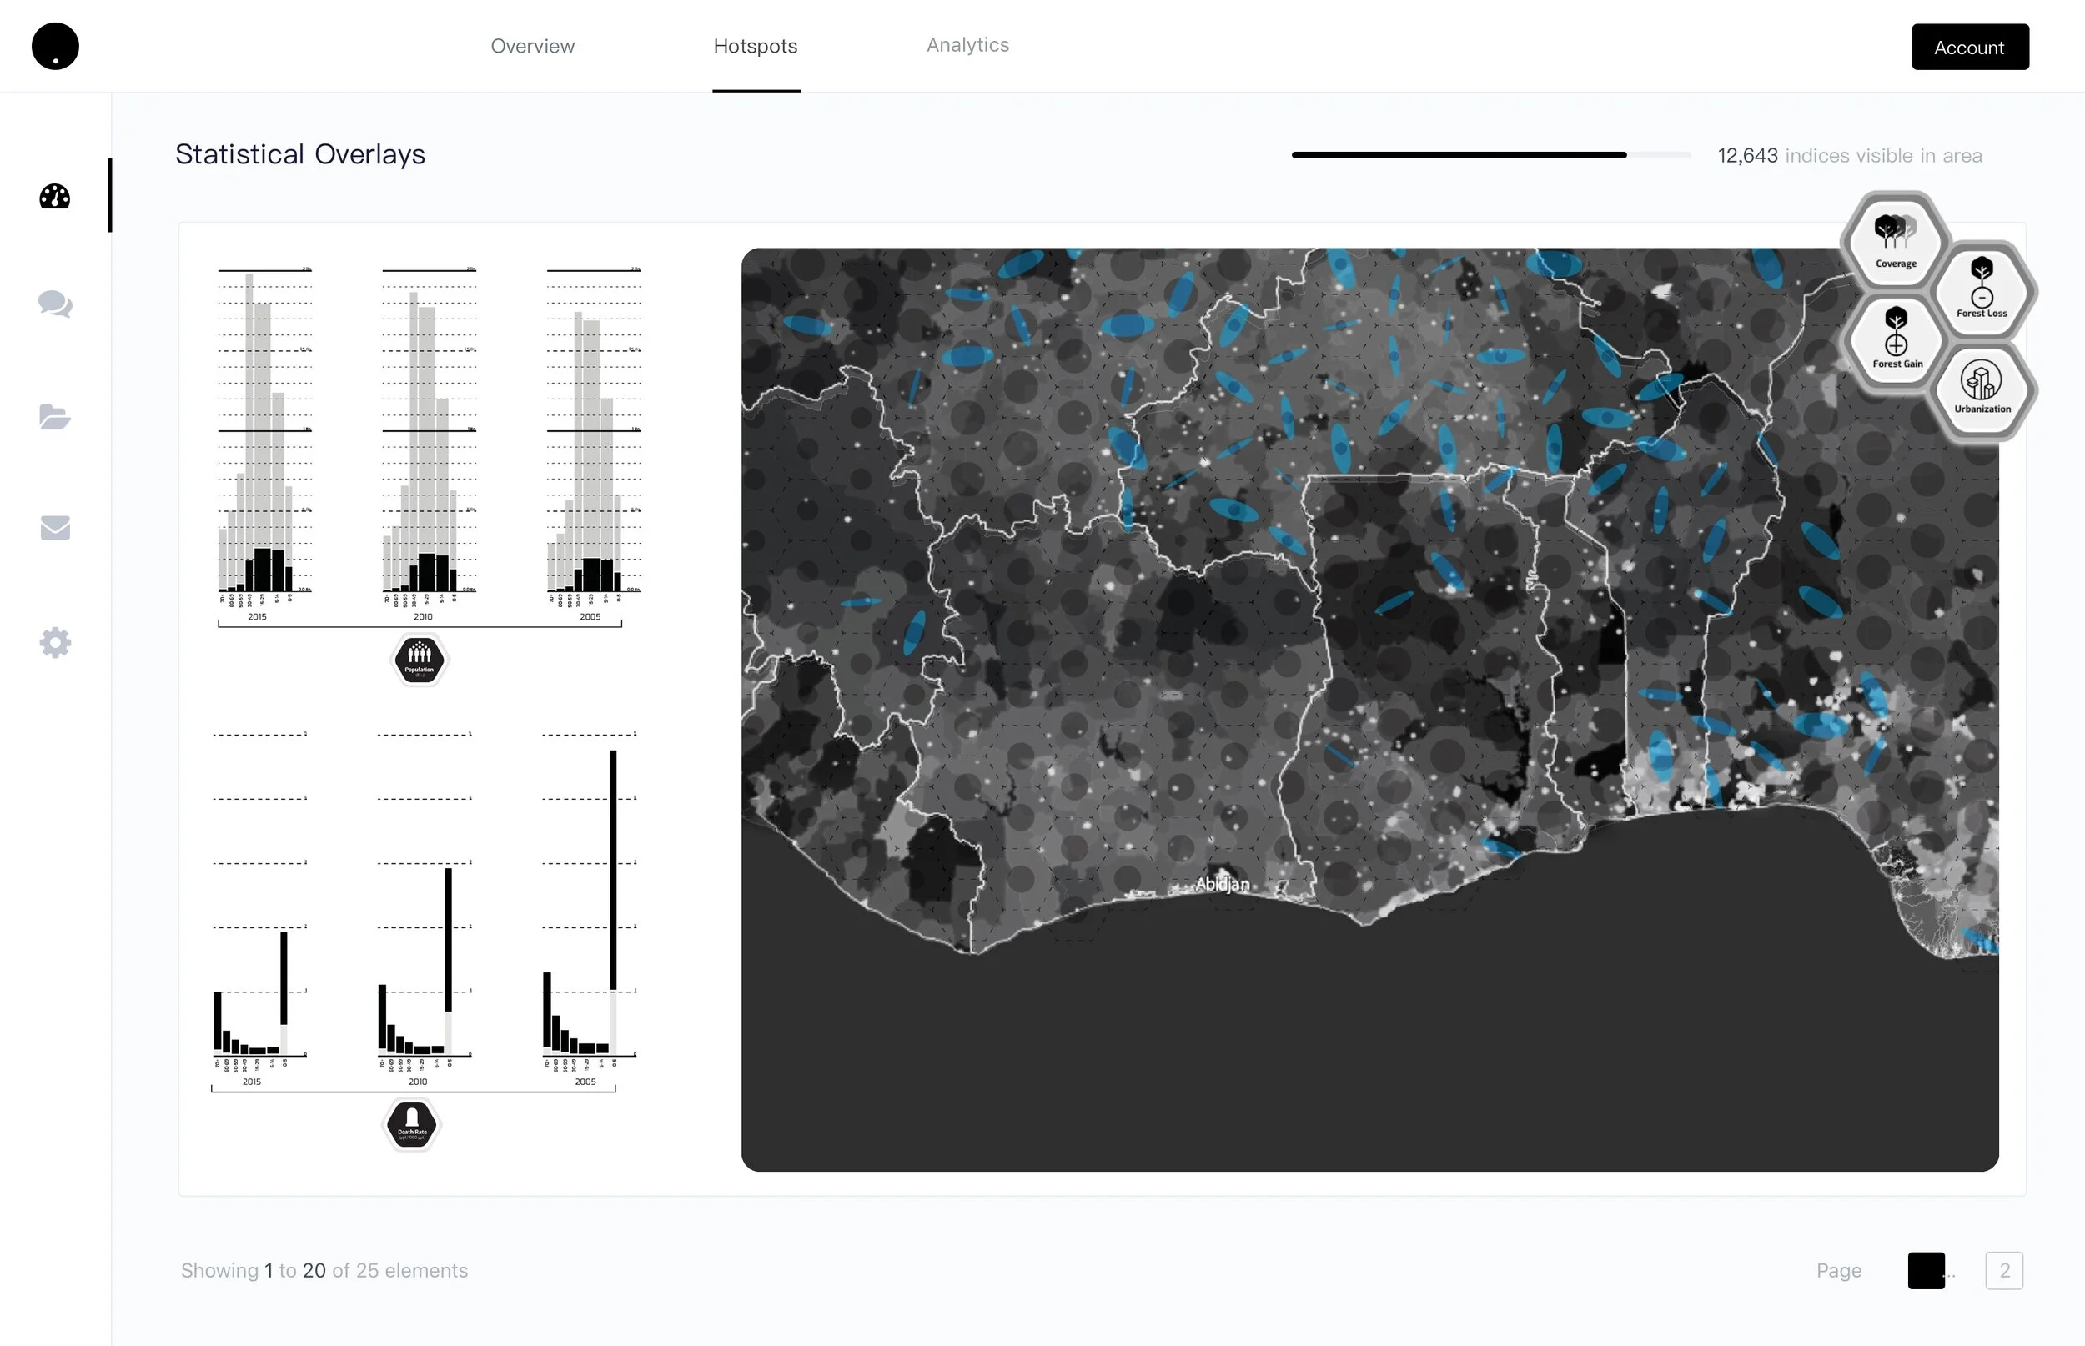Open the settings gear sidebar icon

pyautogui.click(x=55, y=643)
